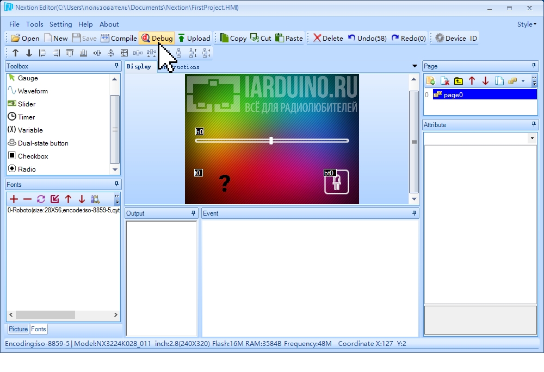
Task: Click the align left edges icon
Action: coord(42,53)
